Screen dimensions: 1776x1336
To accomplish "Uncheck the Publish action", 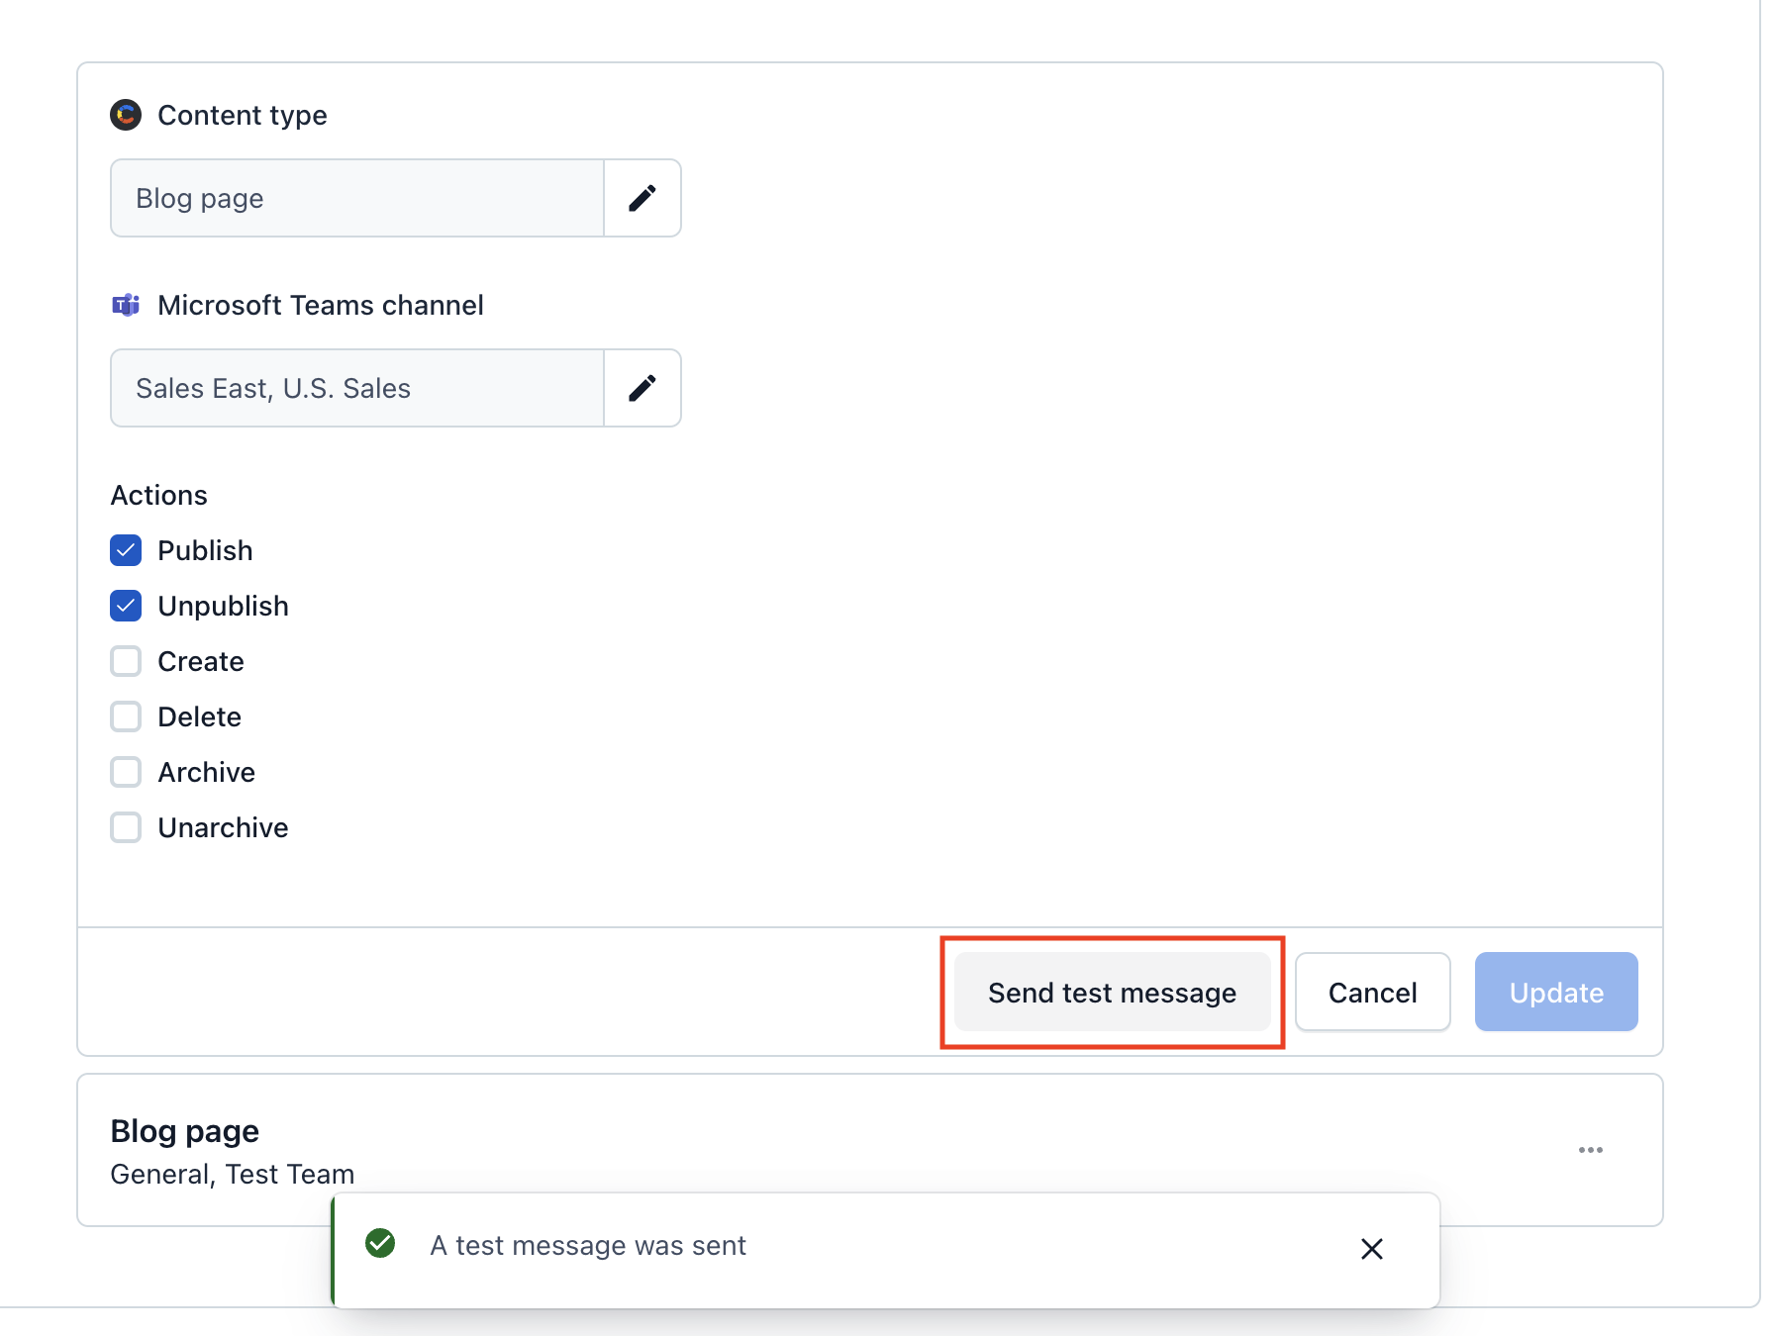I will tap(126, 550).
